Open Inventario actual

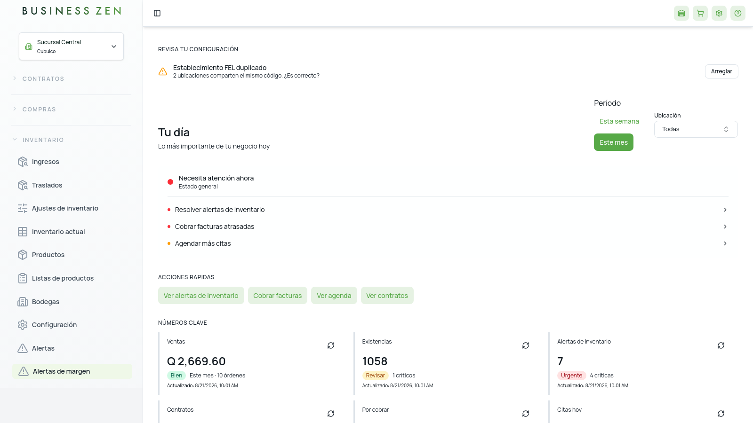click(72, 232)
